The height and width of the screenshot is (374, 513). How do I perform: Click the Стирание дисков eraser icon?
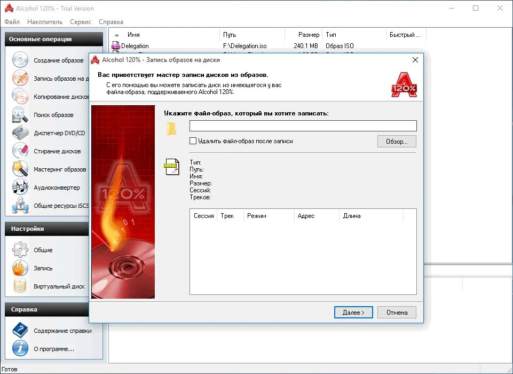(x=20, y=151)
